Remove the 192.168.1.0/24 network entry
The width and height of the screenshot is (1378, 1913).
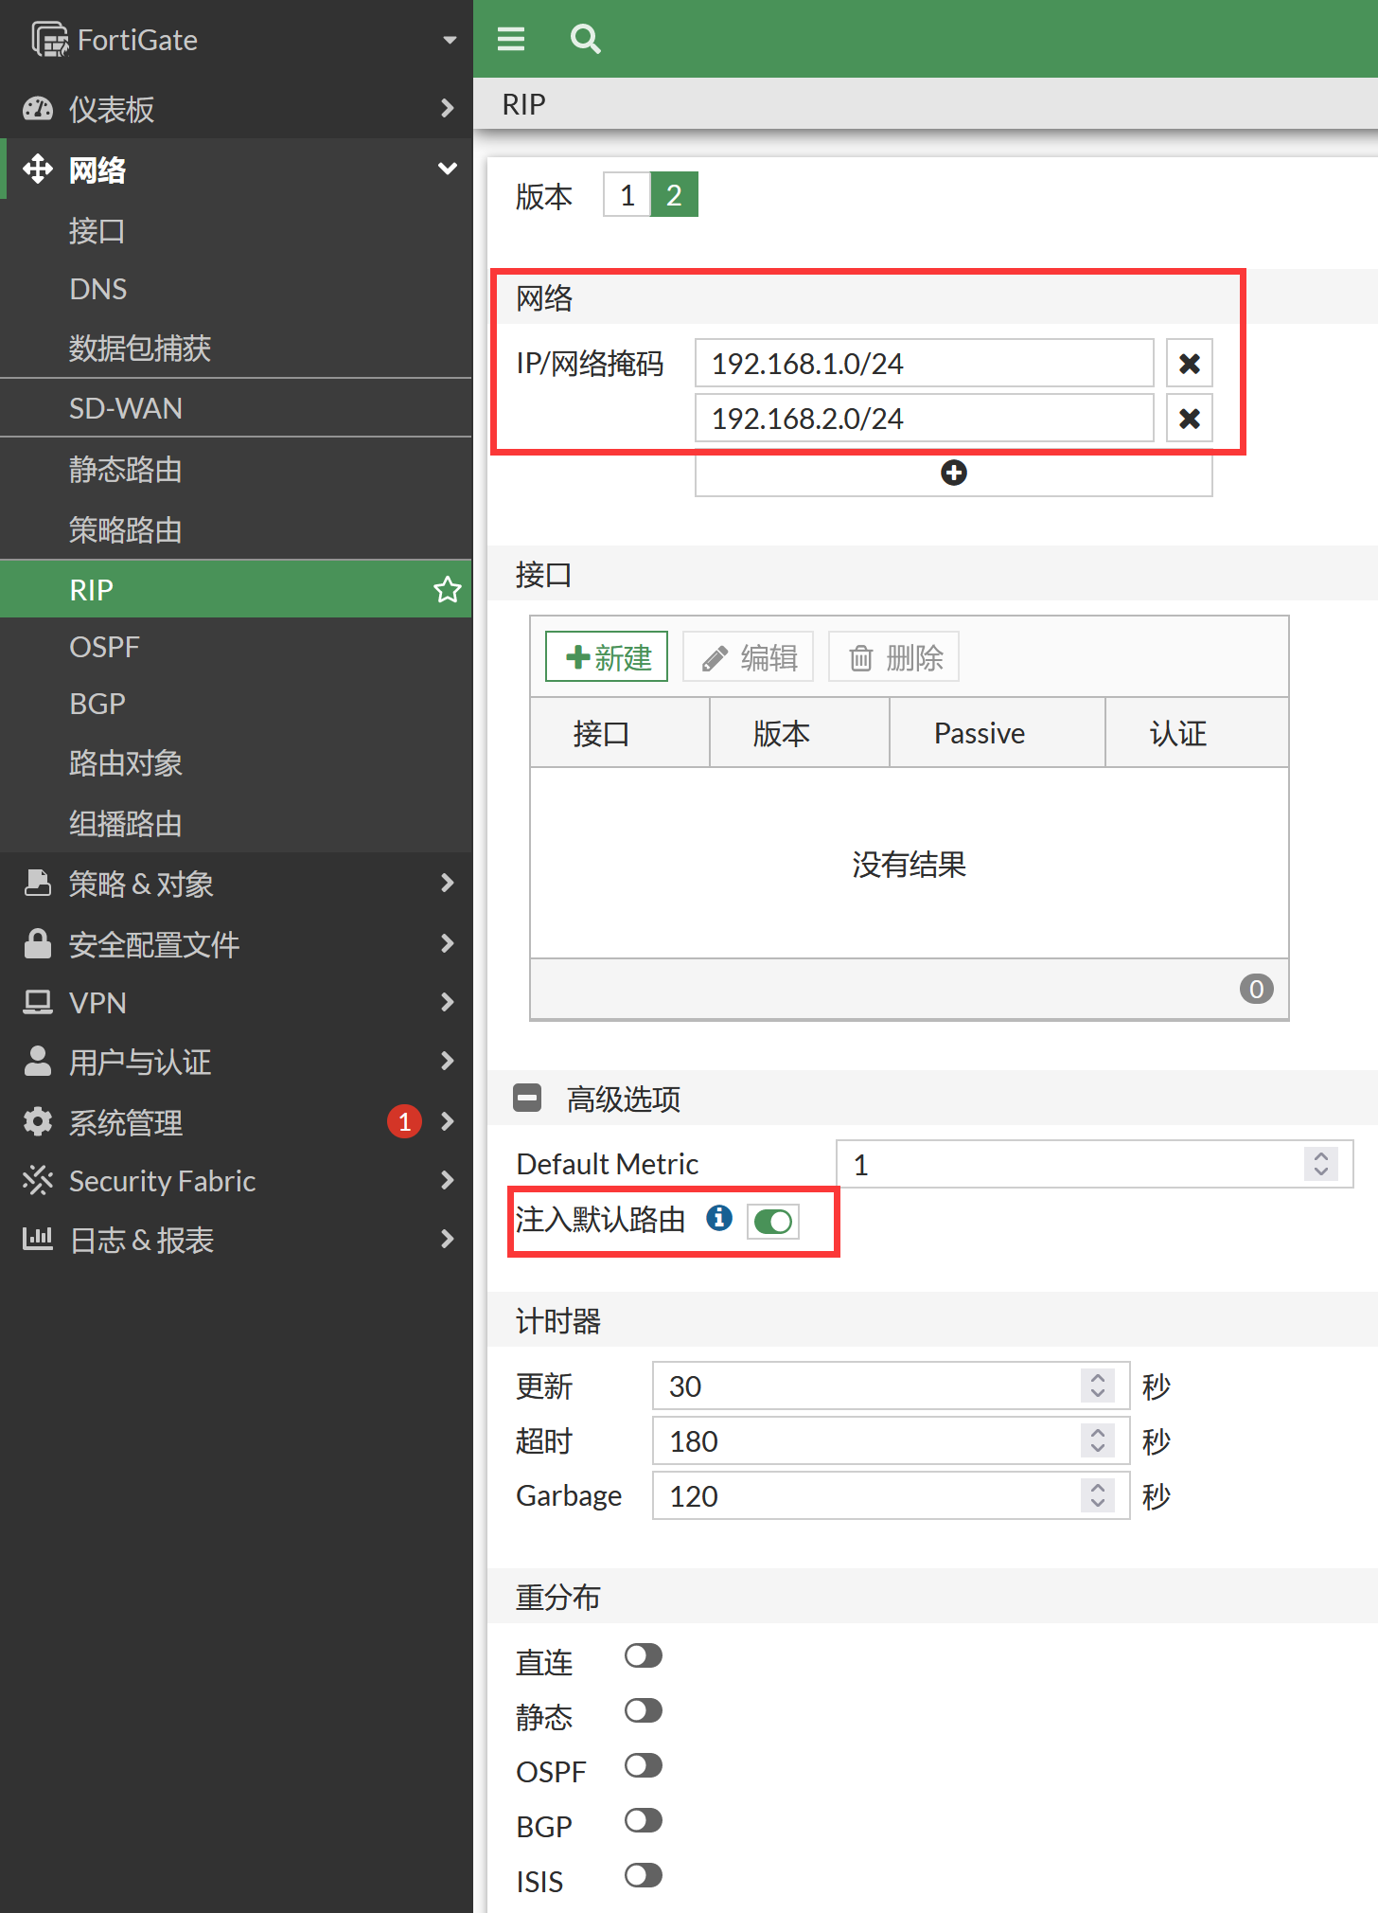1189,364
